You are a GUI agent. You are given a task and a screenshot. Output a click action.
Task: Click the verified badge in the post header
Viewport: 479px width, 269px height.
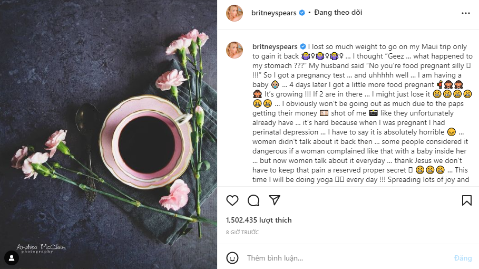pos(302,13)
